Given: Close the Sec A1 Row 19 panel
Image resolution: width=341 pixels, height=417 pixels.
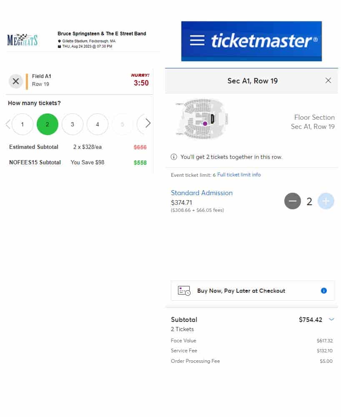Looking at the screenshot, I should [x=328, y=80].
